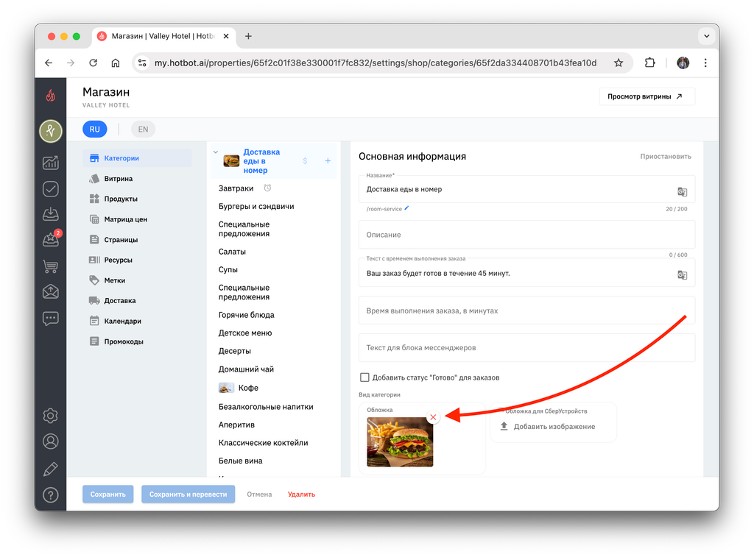Click Добавить изображение upload button
754x557 pixels.
(x=548, y=426)
